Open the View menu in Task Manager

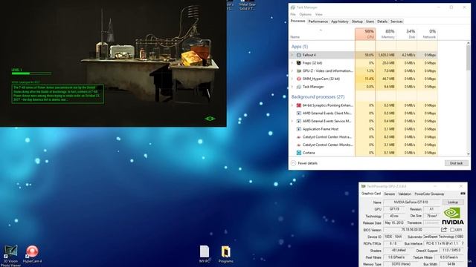(x=319, y=14)
